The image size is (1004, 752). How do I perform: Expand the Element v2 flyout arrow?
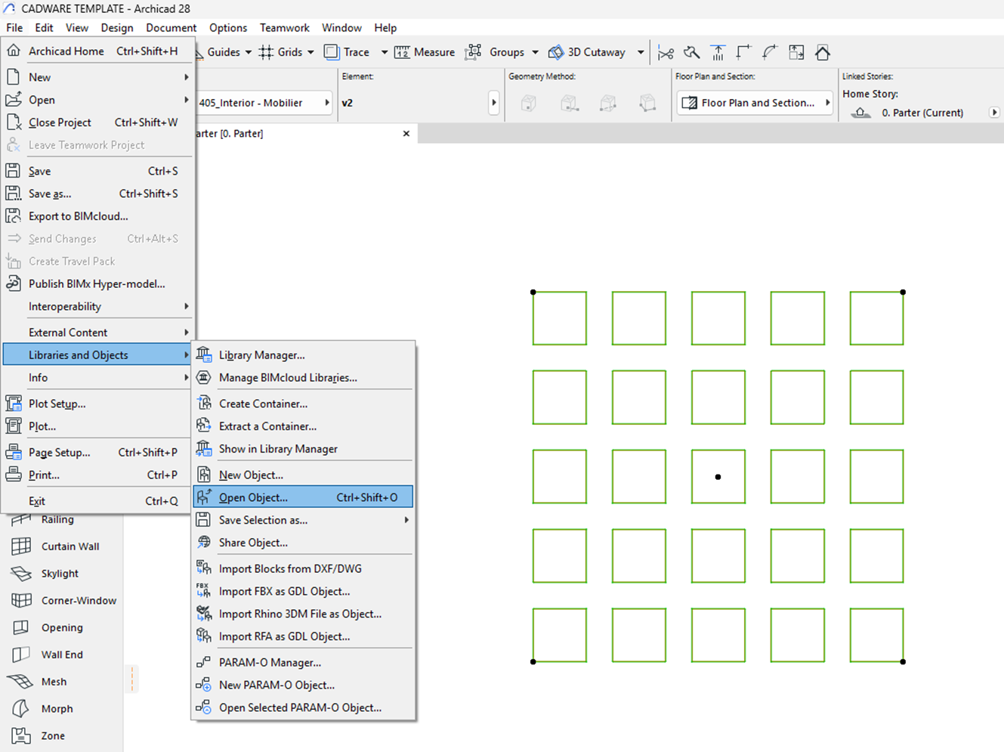point(494,103)
